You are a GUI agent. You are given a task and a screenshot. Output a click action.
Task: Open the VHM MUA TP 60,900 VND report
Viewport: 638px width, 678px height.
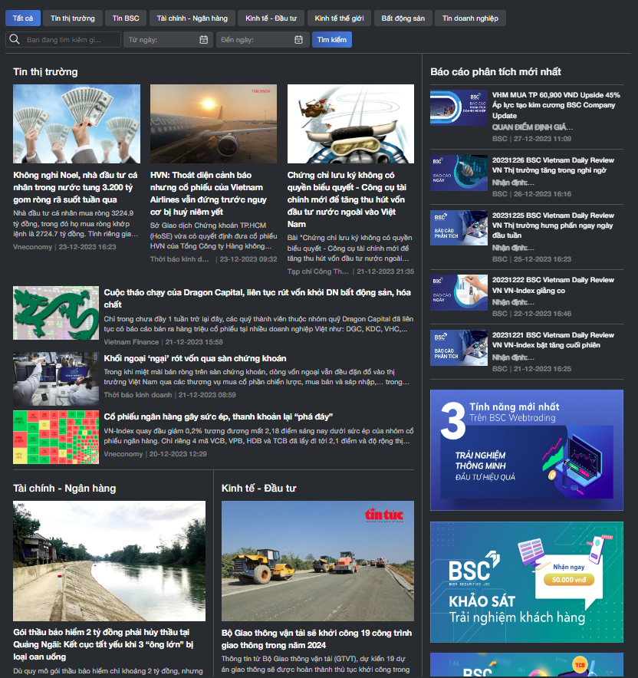click(x=556, y=105)
